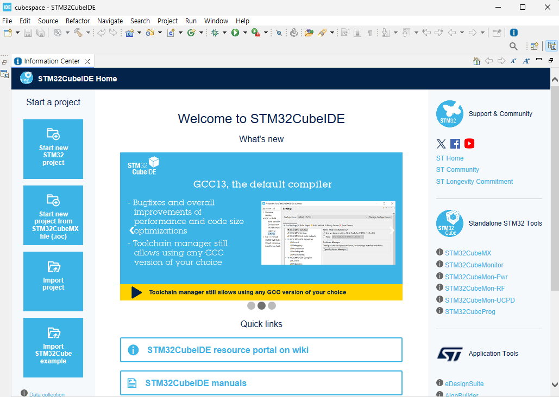
Task: Click the Previous Annotation toolbar icon
Action: tap(406, 33)
